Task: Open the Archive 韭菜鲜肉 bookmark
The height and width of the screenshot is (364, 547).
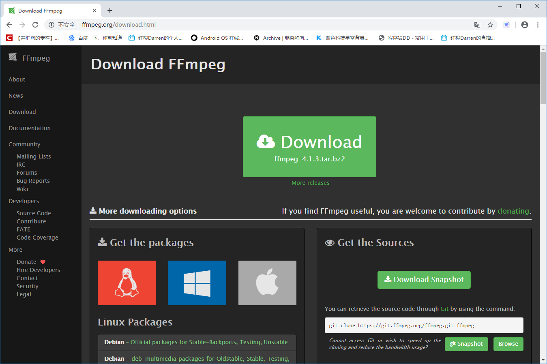Action: (281, 38)
